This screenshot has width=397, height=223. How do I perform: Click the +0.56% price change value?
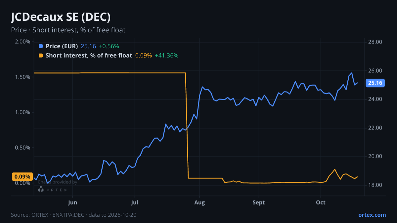point(109,46)
